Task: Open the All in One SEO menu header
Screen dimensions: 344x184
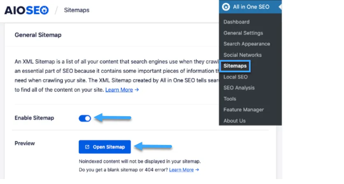Action: click(x=250, y=7)
